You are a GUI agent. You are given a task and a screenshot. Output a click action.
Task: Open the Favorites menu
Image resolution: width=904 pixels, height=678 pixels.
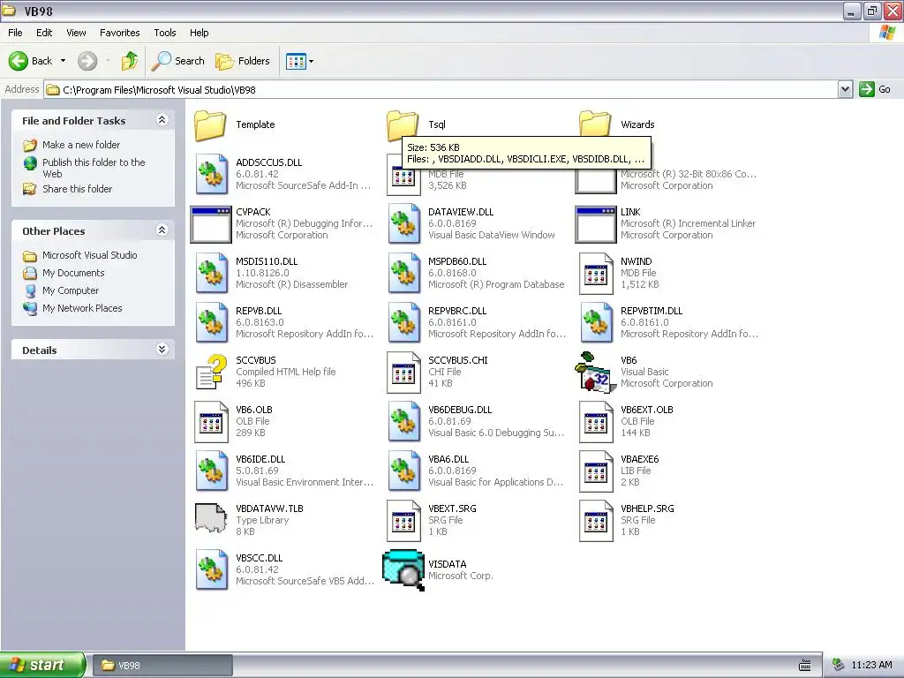coord(119,33)
